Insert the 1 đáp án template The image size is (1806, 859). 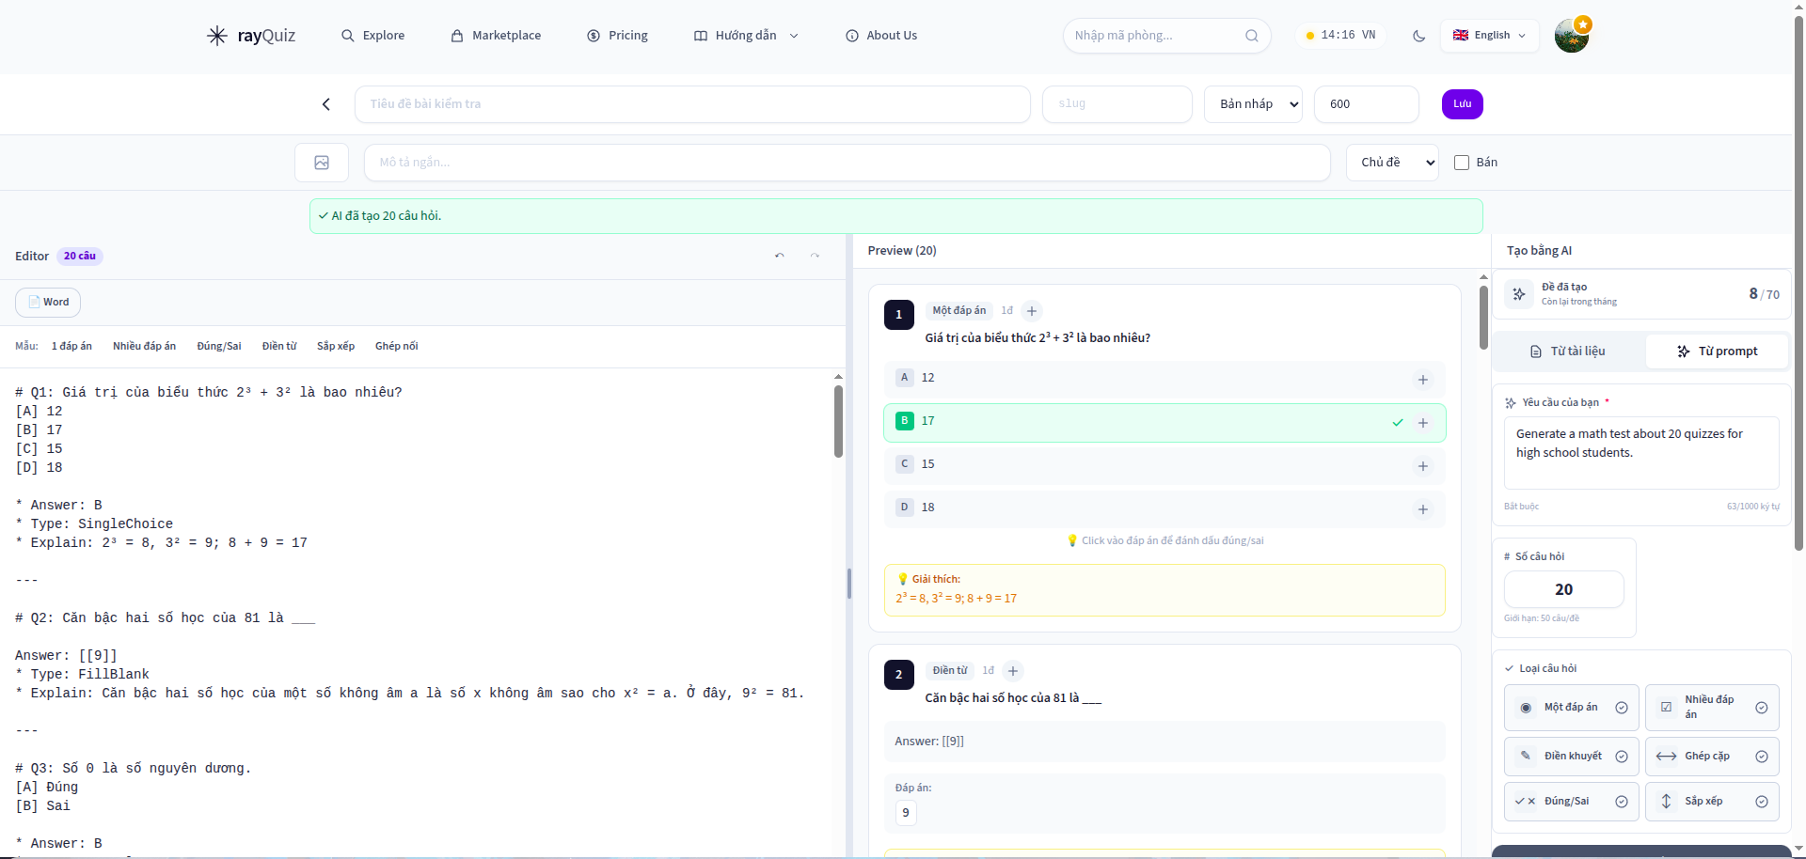pos(71,347)
